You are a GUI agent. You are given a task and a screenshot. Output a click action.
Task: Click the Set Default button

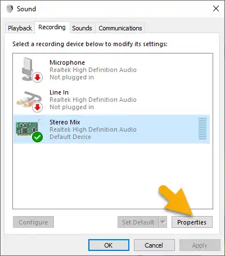coord(138,222)
